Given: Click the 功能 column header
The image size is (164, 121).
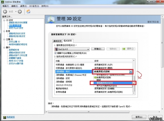Looking at the screenshot, I should pyautogui.click(x=74, y=61).
